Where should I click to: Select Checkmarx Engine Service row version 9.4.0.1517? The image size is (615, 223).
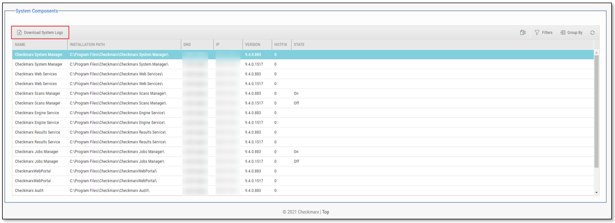pyautogui.click(x=303, y=123)
